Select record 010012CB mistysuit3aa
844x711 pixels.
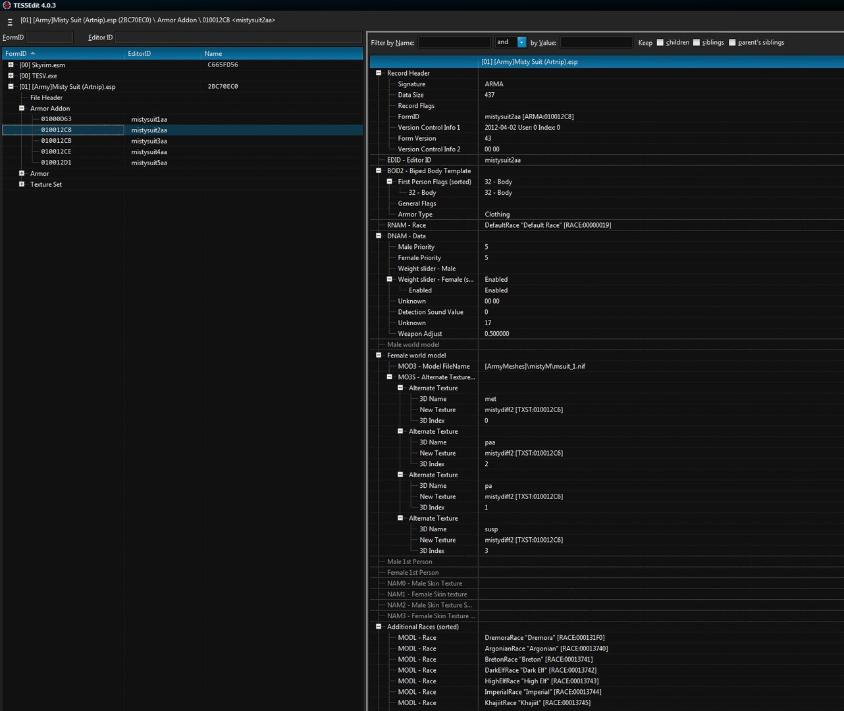point(182,141)
